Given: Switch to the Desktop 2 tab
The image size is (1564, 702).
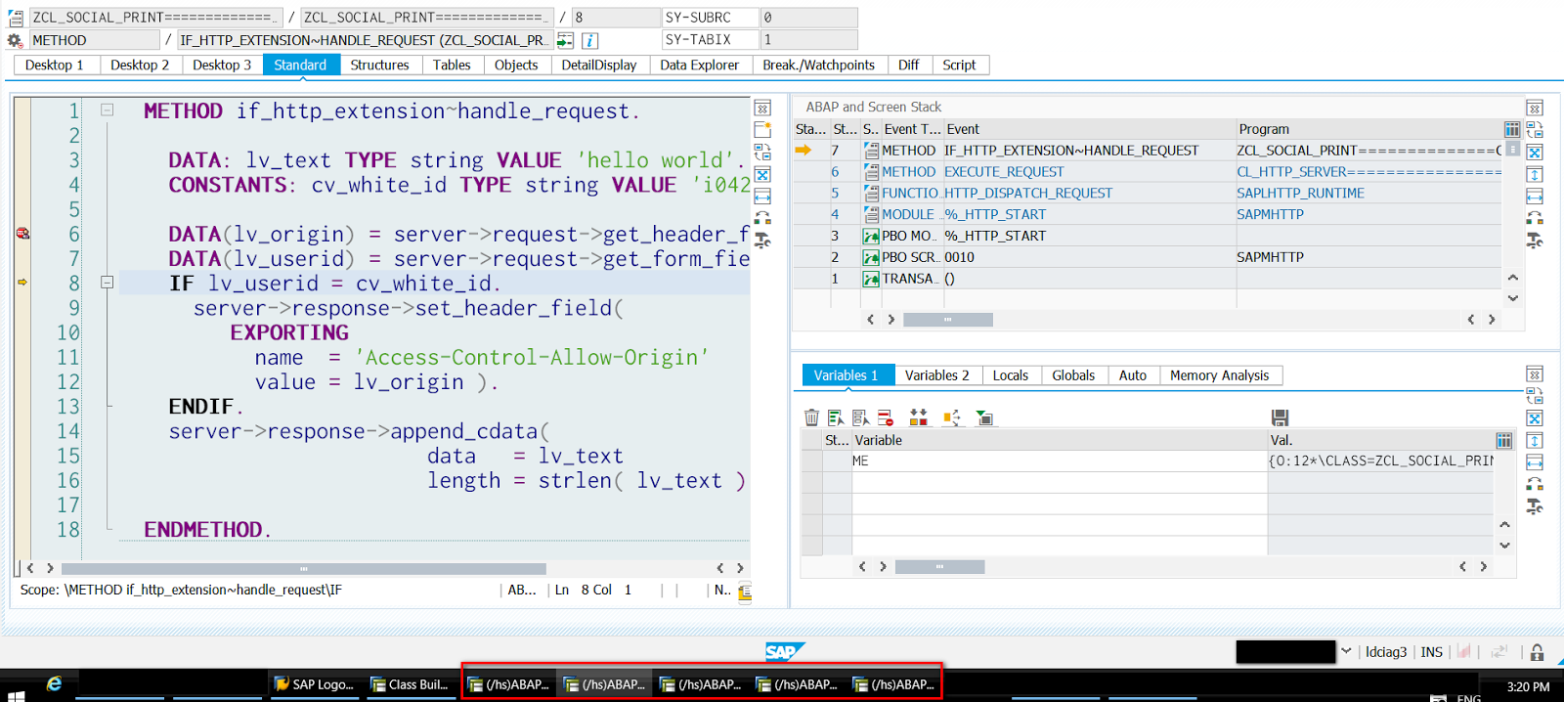Looking at the screenshot, I should click(140, 65).
